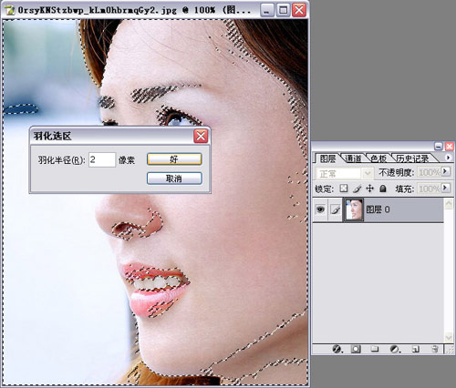This screenshot has width=456, height=388.
Task: Toggle lock transparent pixels checkbox
Action: tap(344, 189)
